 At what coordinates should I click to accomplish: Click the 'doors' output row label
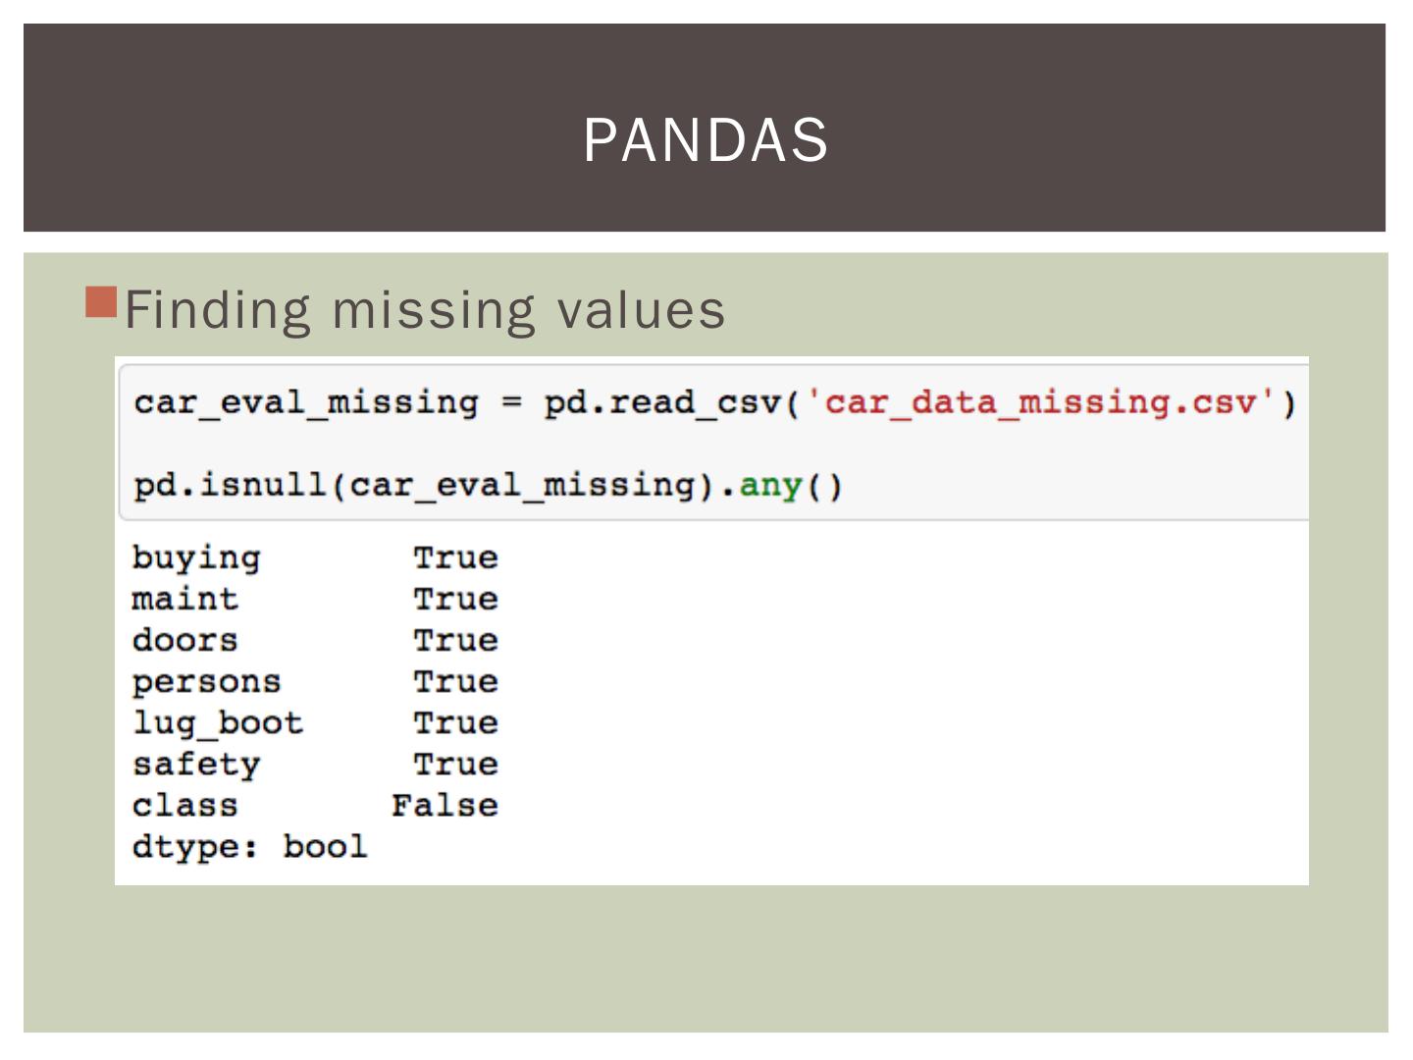185,640
